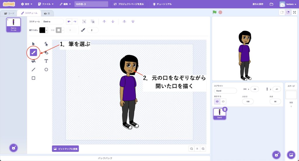Click the Choose a Backdrop button
The image size is (299, 161).
tap(291, 155)
